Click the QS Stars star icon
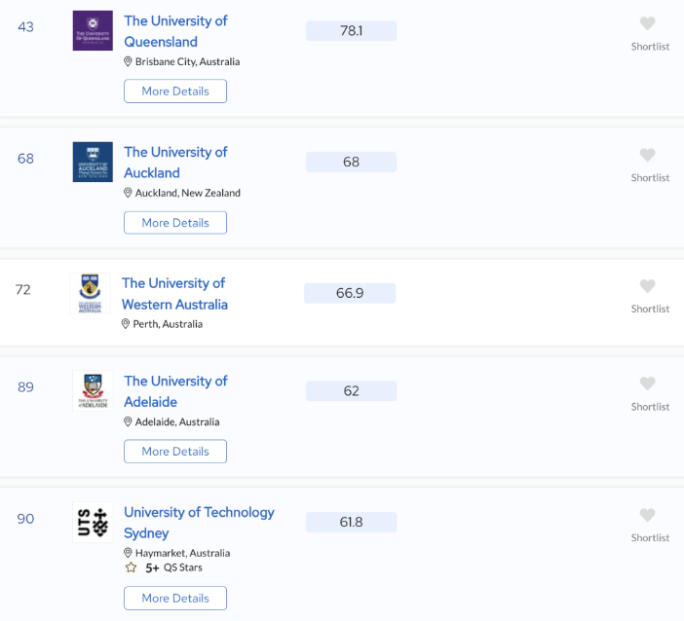The height and width of the screenshot is (621, 684). [131, 567]
